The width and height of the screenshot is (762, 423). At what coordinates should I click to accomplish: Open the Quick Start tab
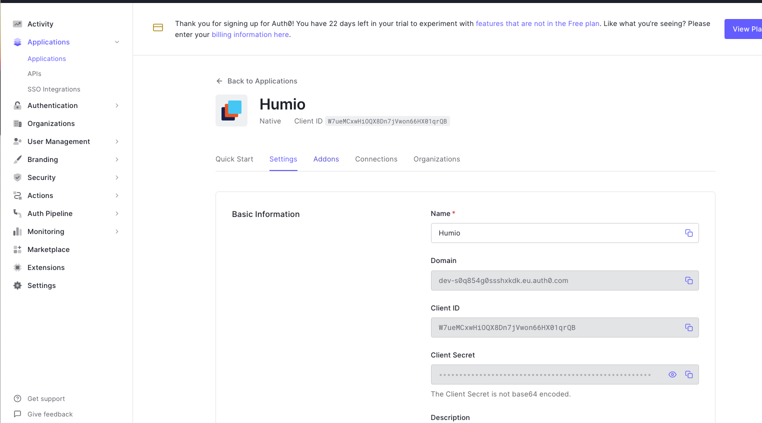234,159
